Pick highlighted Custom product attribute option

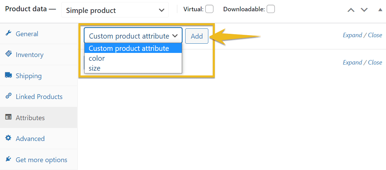[x=133, y=48]
